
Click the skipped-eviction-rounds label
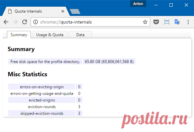pyautogui.click(x=42, y=113)
